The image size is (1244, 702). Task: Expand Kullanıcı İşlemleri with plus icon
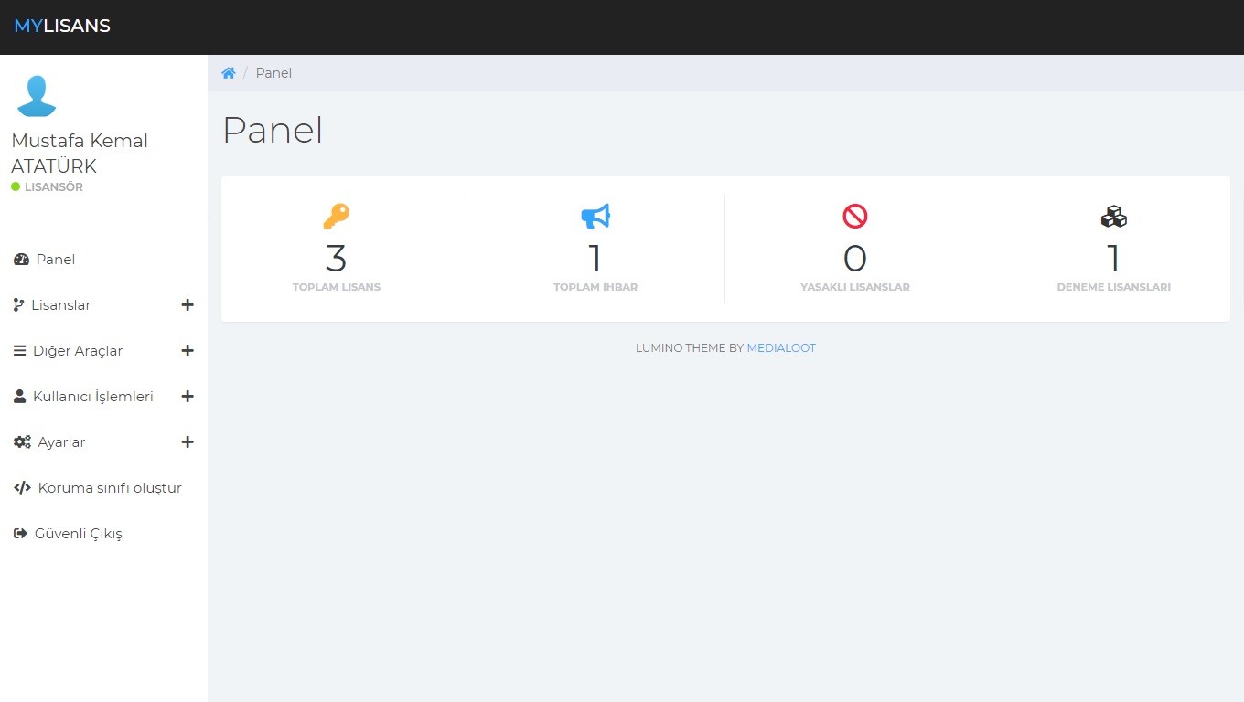(188, 397)
